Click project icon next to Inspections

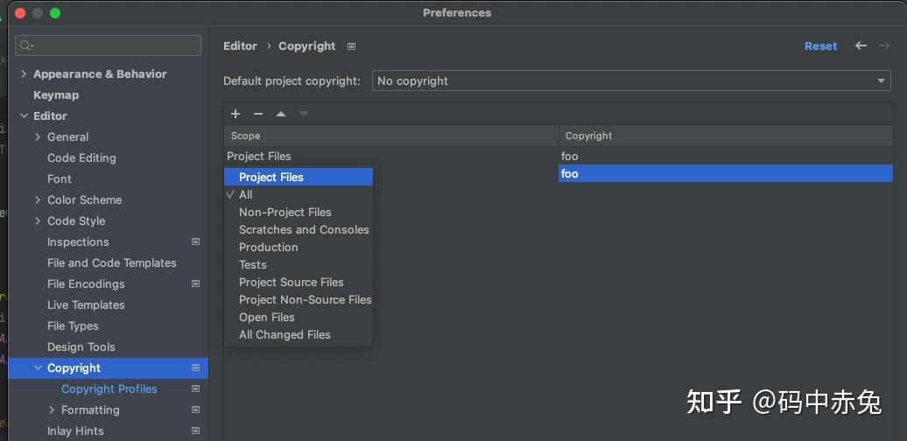(195, 241)
